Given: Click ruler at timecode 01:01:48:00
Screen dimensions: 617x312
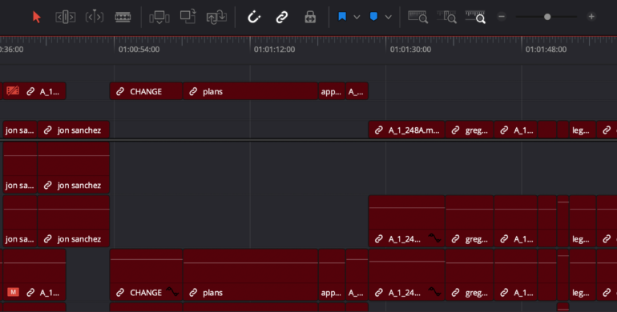Looking at the screenshot, I should pos(546,50).
